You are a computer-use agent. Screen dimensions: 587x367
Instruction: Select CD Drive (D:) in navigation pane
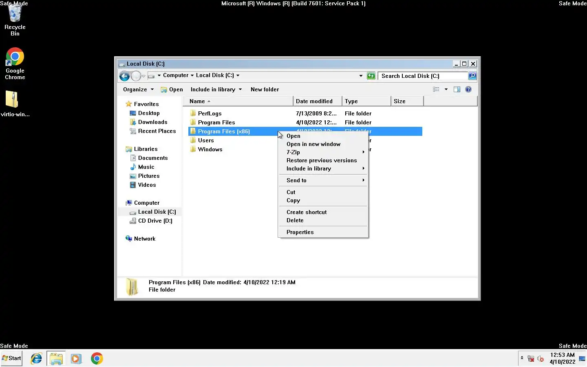point(155,221)
